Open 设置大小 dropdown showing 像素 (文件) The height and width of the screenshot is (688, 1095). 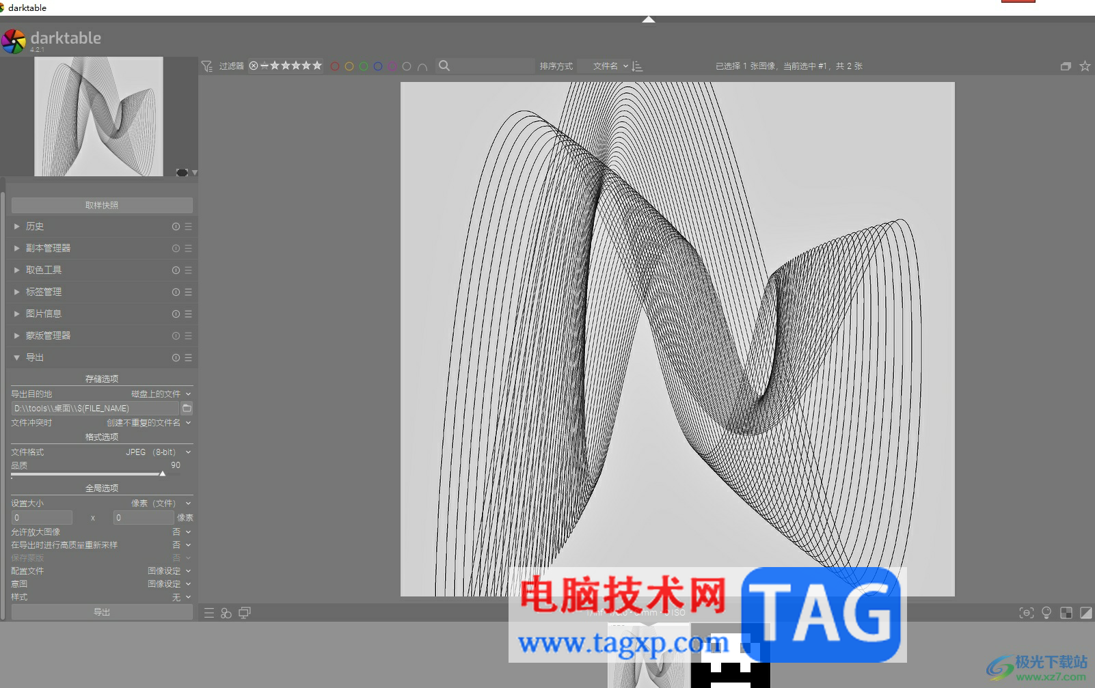coord(102,503)
